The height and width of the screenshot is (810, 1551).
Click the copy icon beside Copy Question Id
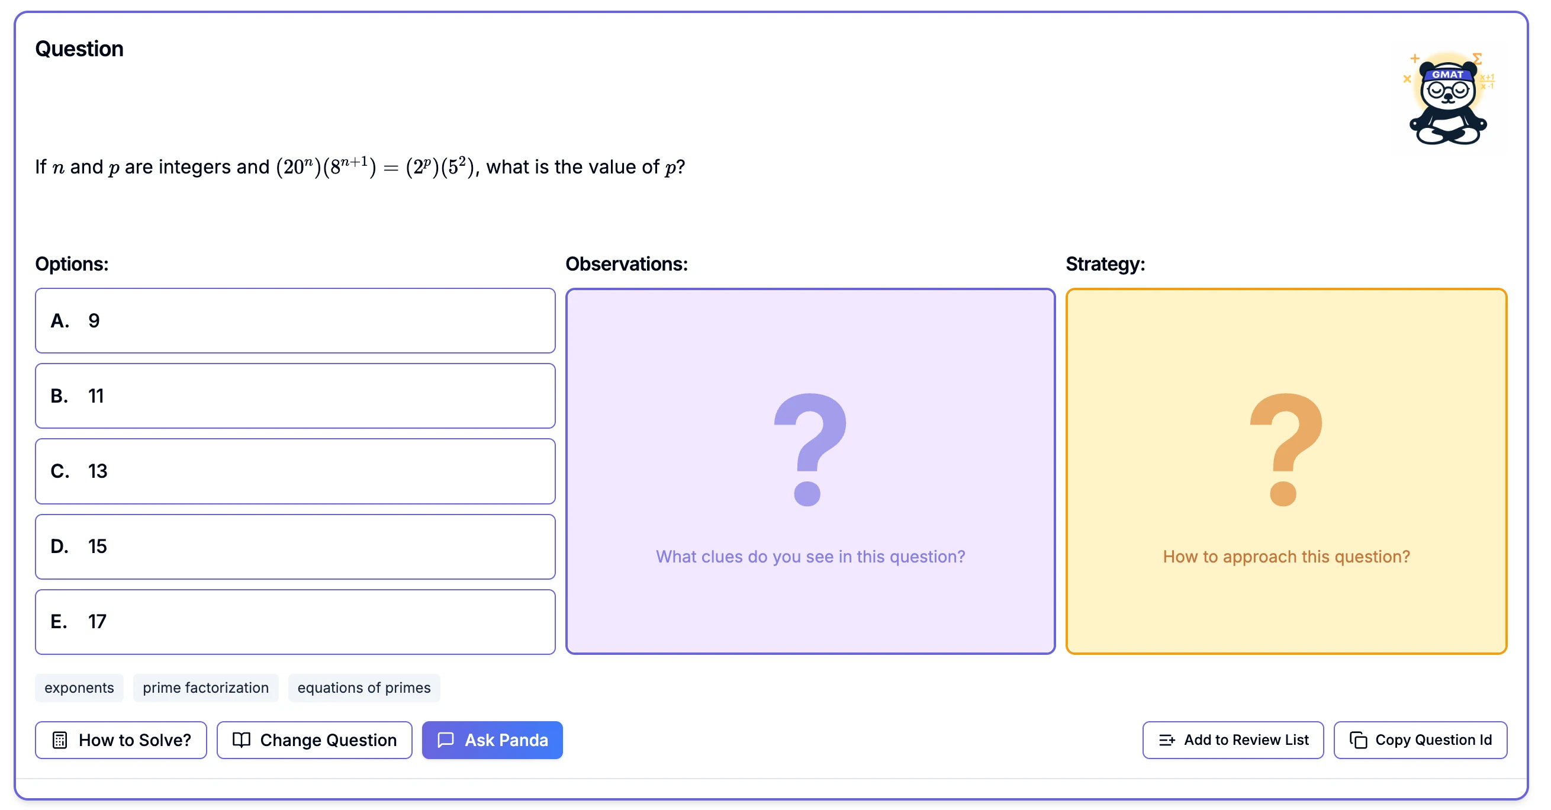1358,740
